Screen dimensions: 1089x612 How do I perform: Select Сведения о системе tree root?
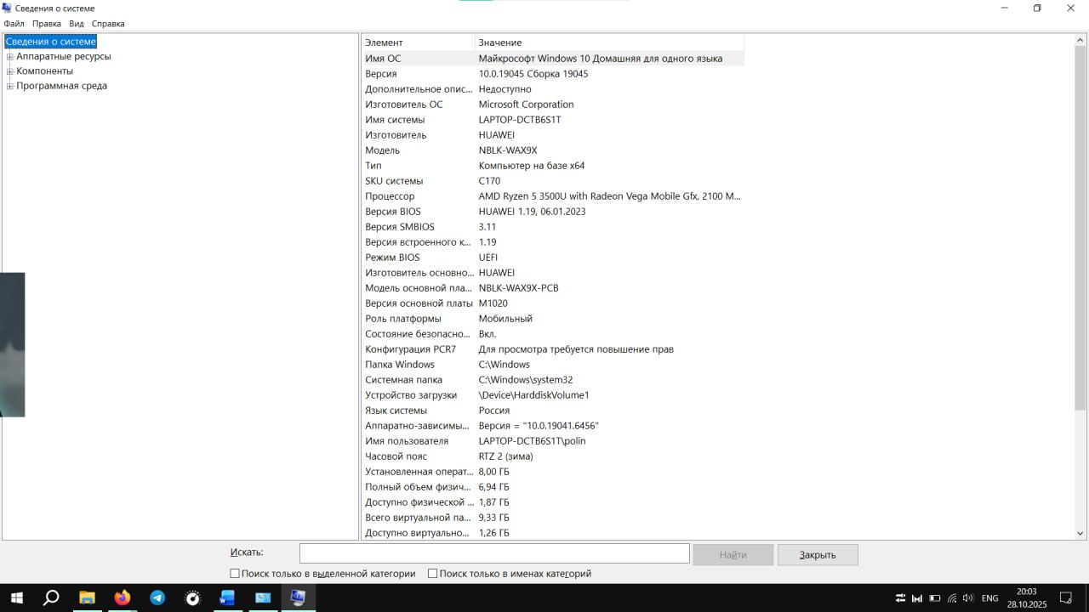pyautogui.click(x=51, y=42)
